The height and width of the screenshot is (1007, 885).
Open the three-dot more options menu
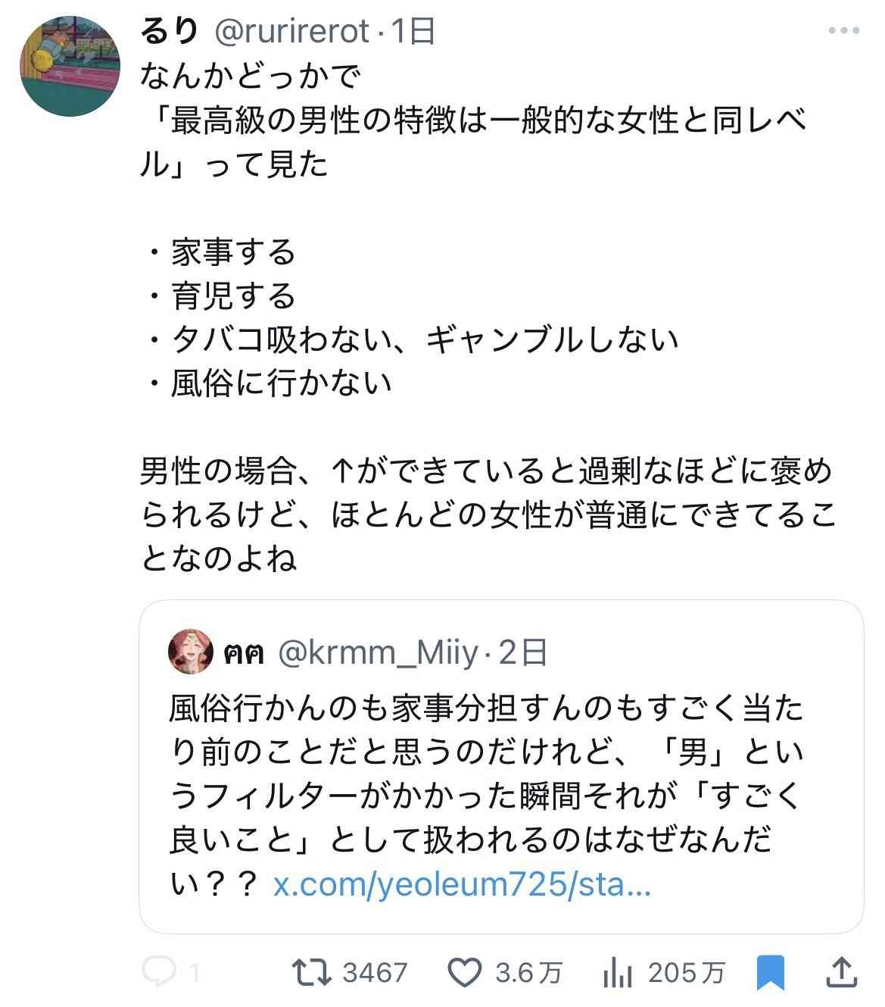click(x=843, y=31)
